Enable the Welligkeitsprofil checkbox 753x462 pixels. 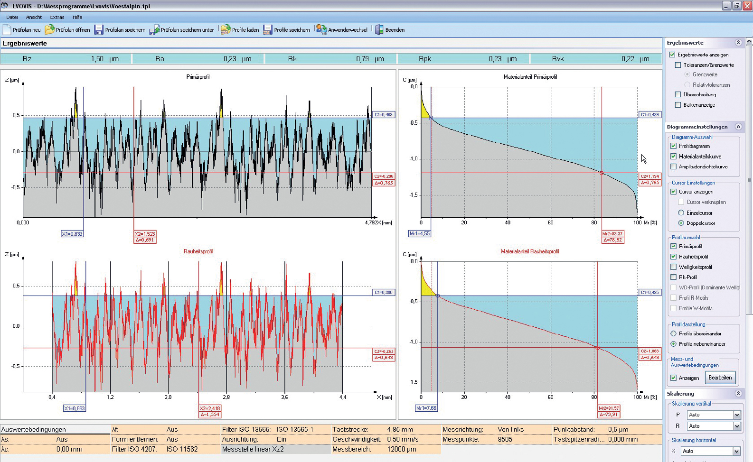point(673,267)
